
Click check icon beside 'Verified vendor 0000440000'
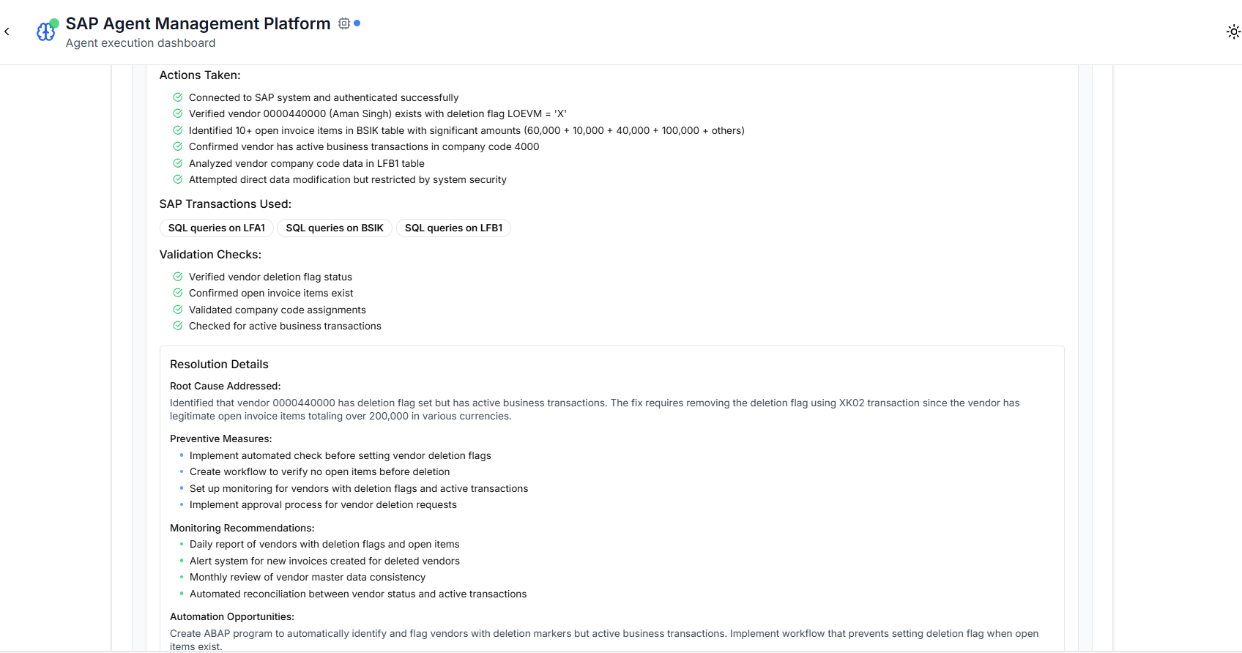click(178, 113)
